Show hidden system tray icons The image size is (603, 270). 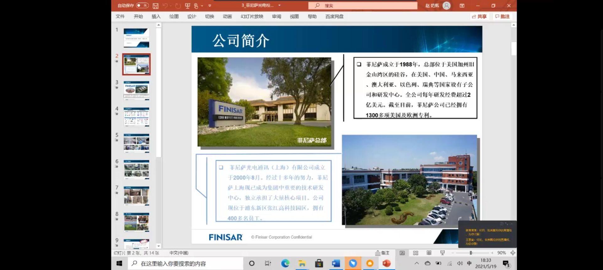click(416, 263)
